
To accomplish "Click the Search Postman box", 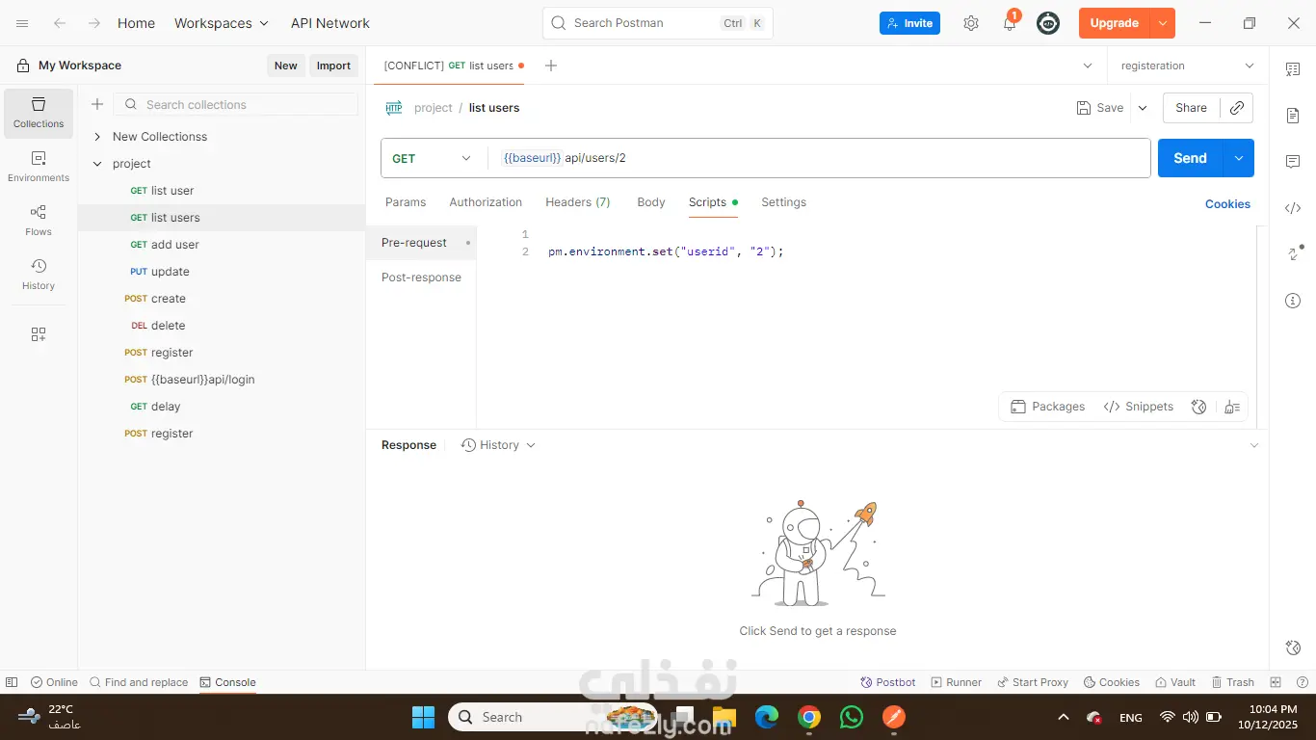I will click(x=657, y=23).
